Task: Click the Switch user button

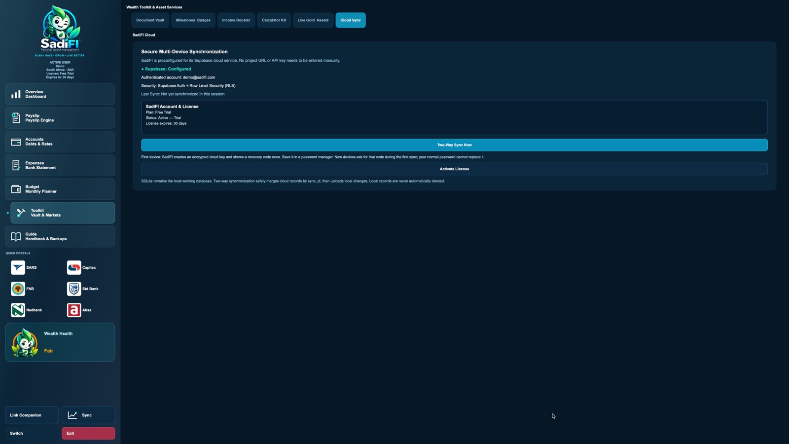Action: [x=32, y=433]
